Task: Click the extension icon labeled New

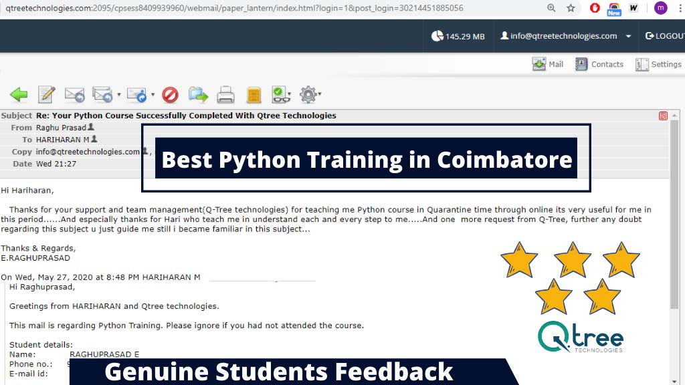Action: (614, 9)
